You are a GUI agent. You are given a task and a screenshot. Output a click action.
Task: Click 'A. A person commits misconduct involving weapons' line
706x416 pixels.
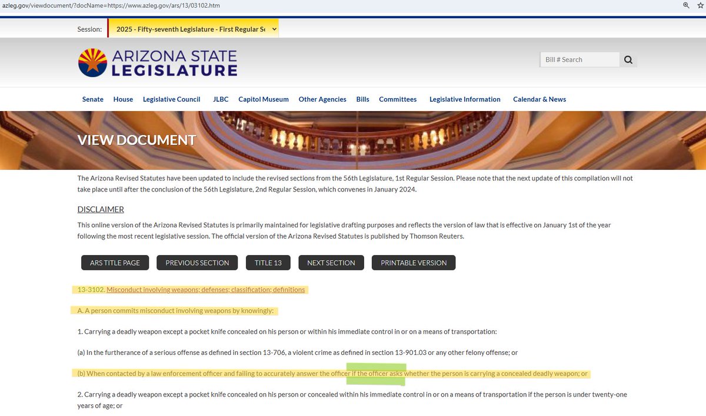point(176,311)
